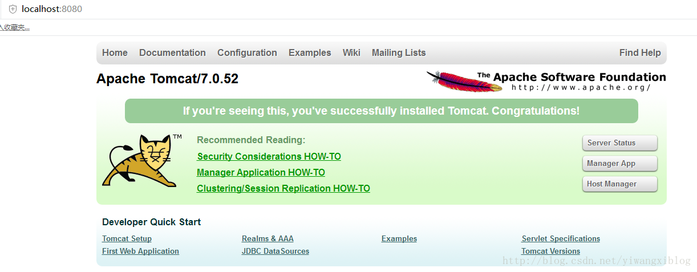Open First Web Application link

[x=140, y=251]
